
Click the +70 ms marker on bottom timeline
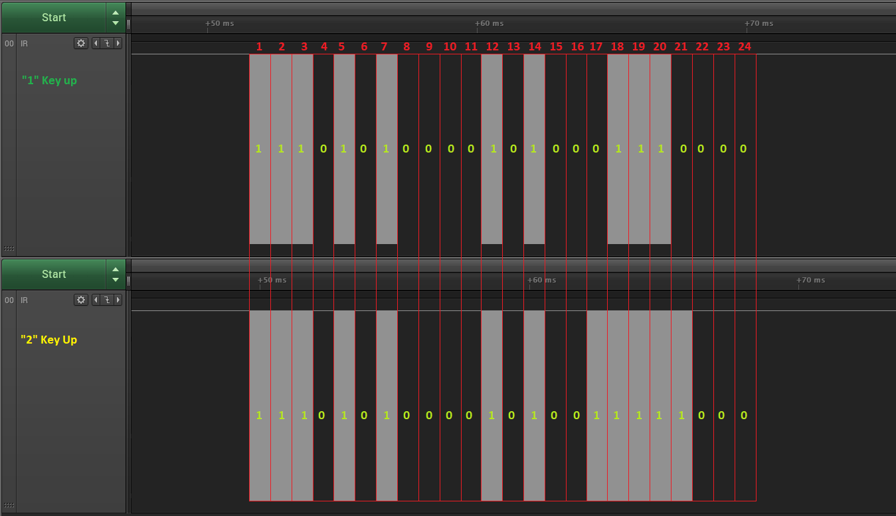pyautogui.click(x=810, y=281)
